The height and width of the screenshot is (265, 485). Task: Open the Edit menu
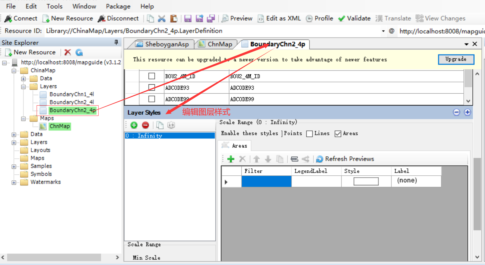pos(31,6)
